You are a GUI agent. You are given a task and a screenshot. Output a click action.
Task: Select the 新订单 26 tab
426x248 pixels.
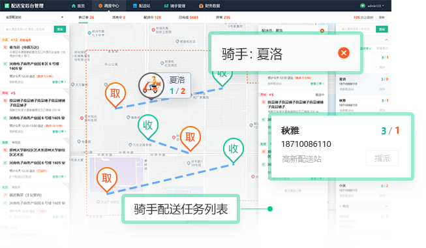86,18
